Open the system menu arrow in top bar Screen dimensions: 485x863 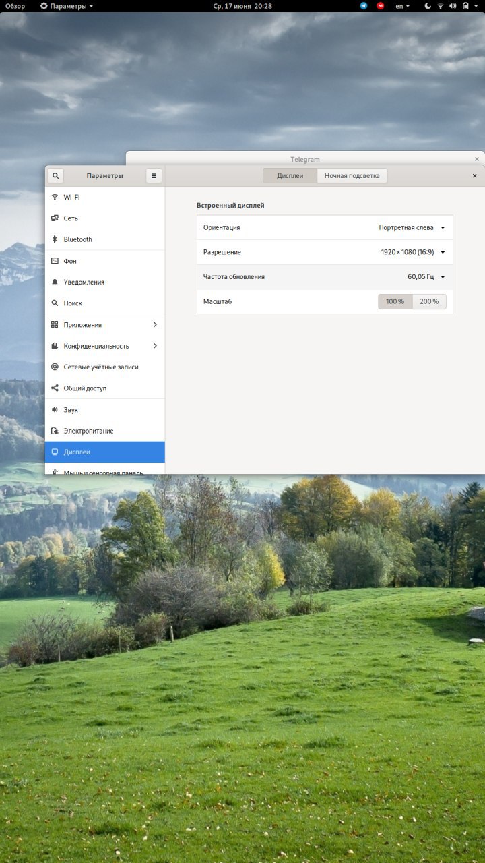pyautogui.click(x=477, y=5)
